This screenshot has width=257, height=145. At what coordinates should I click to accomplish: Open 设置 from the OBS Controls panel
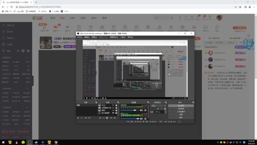[181, 115]
